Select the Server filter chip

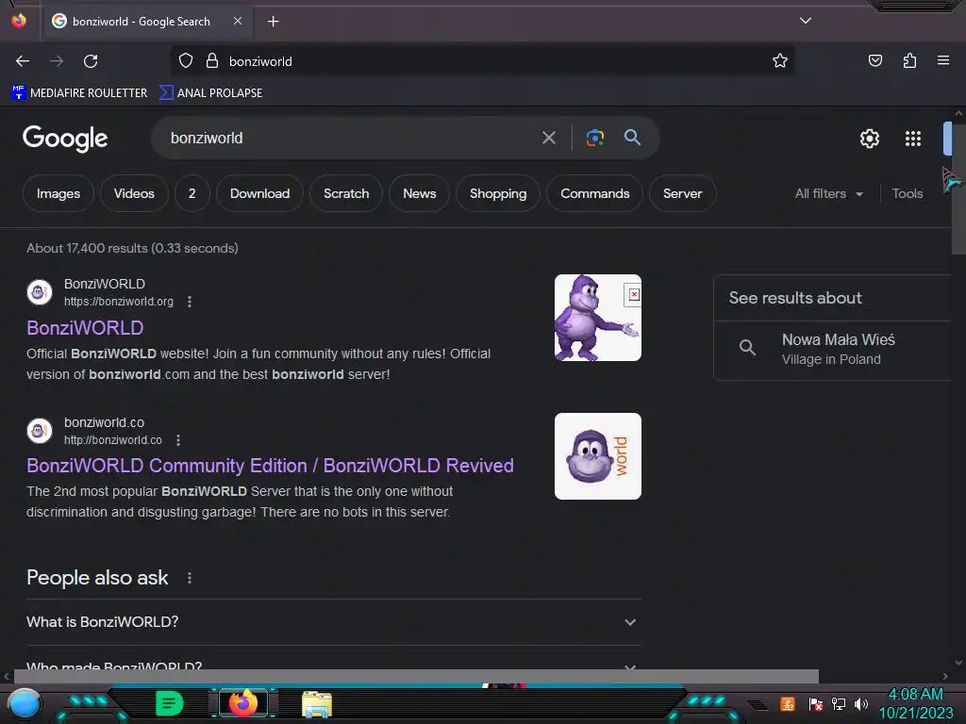coord(683,193)
